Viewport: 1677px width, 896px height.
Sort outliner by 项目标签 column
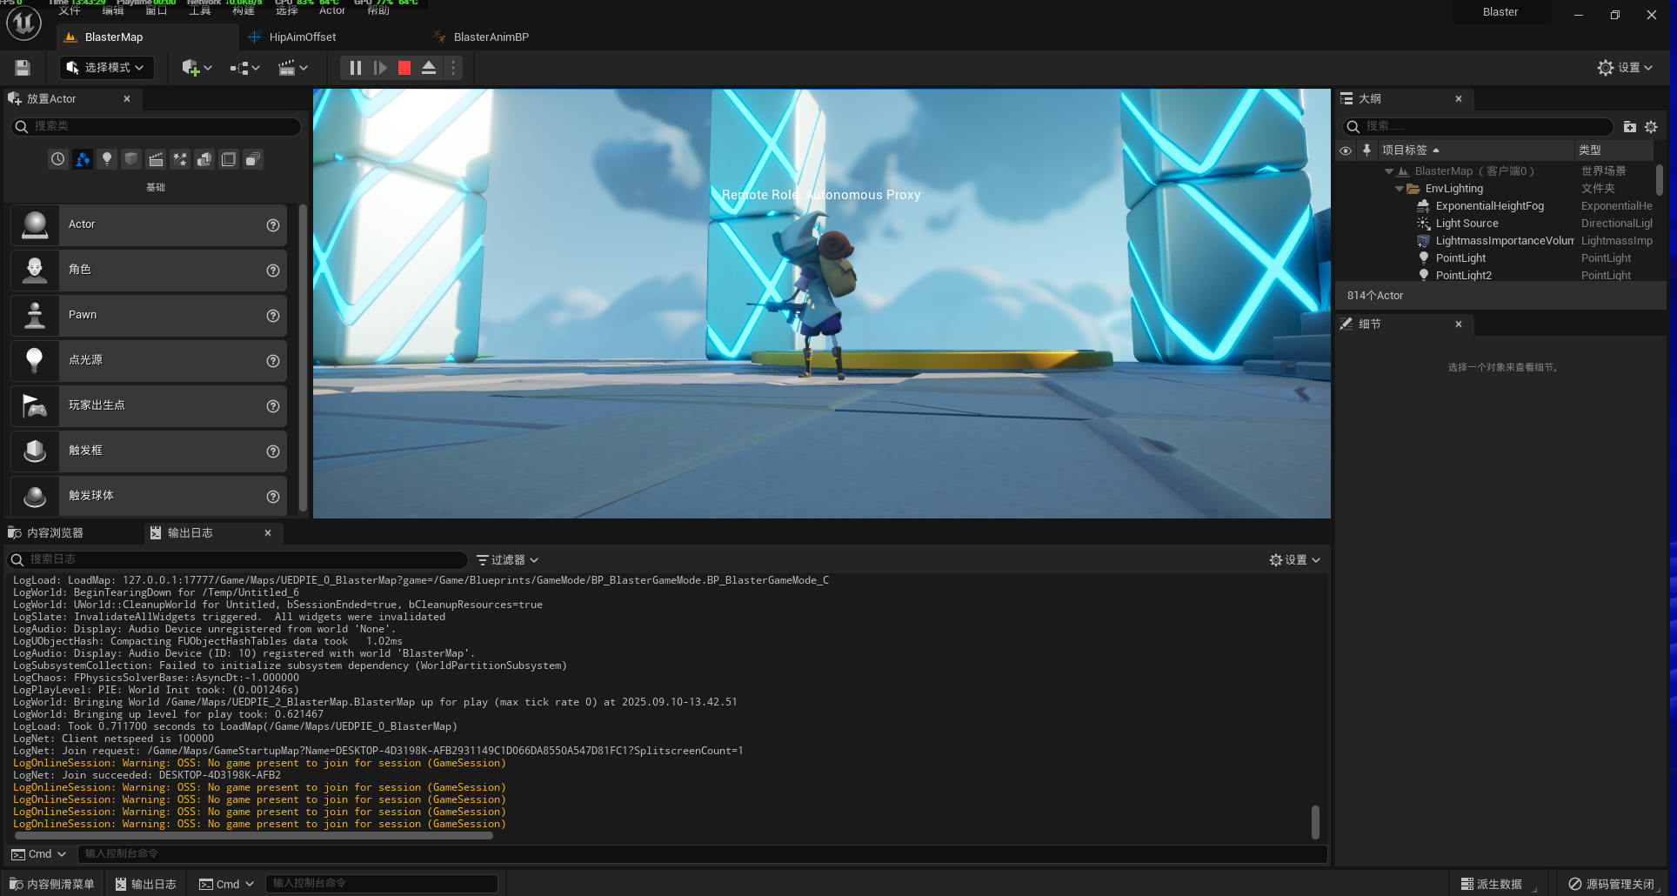[x=1476, y=150]
